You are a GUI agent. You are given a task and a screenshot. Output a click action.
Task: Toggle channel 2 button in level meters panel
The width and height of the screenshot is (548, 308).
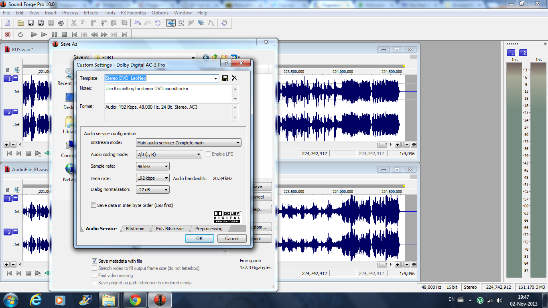pyautogui.click(x=523, y=53)
